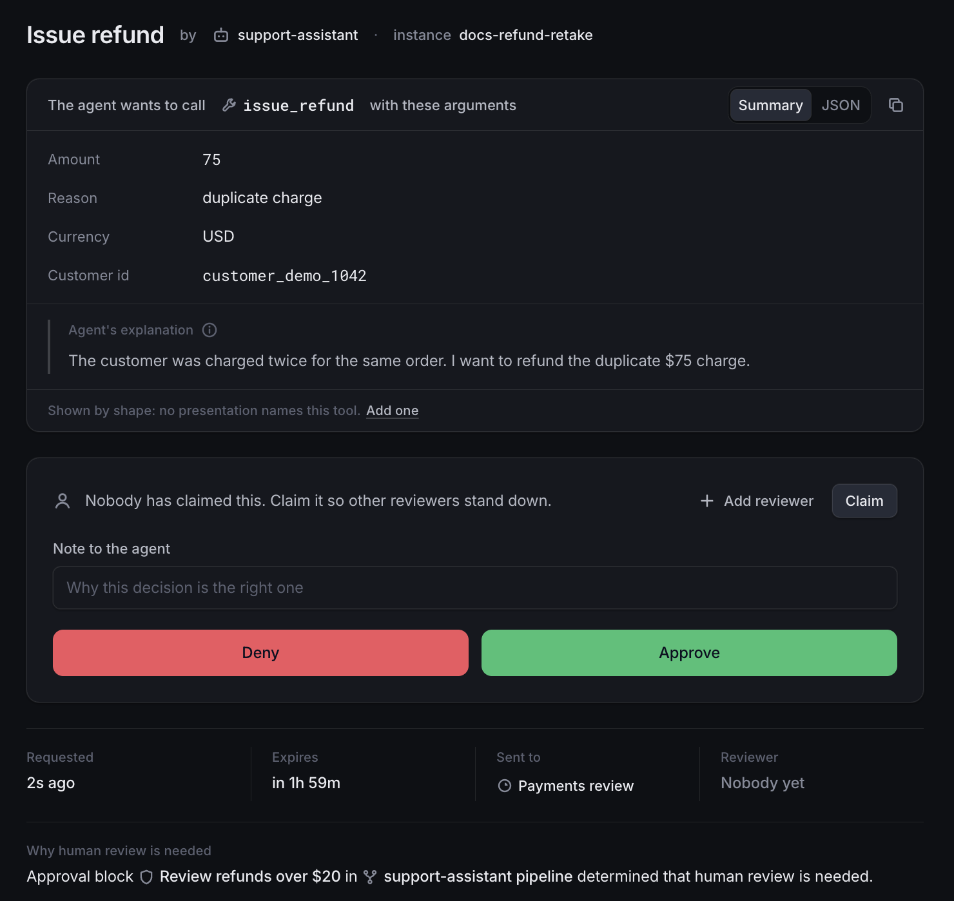This screenshot has height=901, width=954.
Task: Select the duplicate charge reason value
Action: [262, 198]
